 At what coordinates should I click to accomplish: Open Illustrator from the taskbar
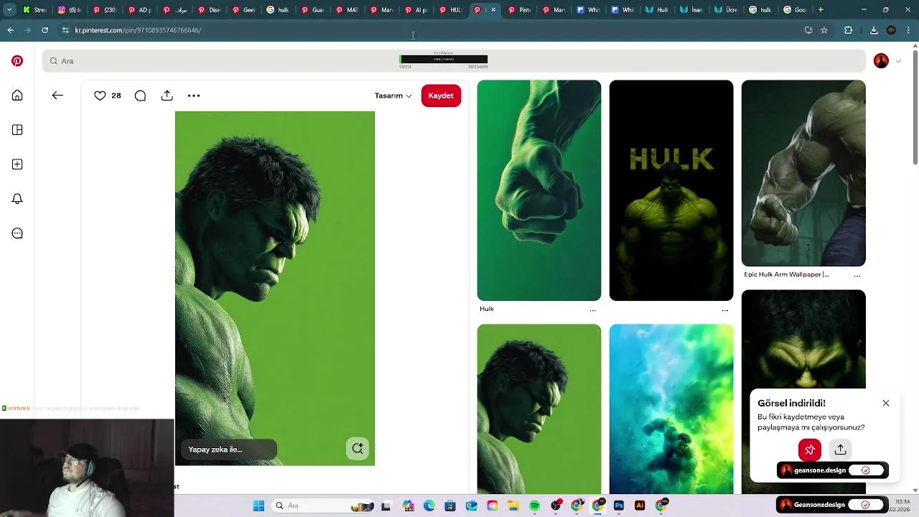point(640,506)
